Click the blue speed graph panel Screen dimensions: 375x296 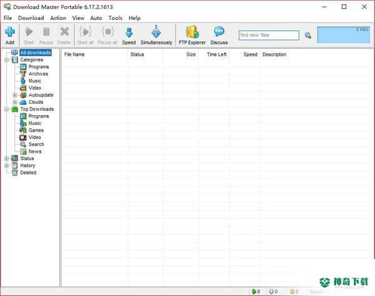coord(343,35)
